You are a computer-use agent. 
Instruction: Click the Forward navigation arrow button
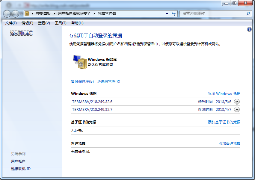(x=16, y=14)
